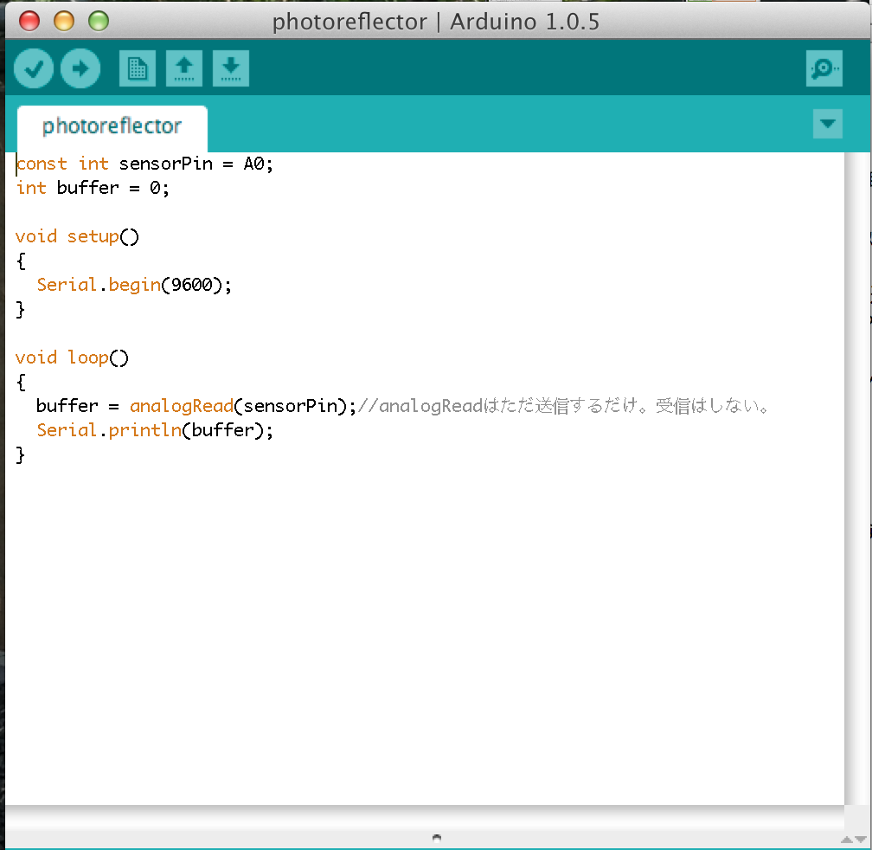Click the pane collapse arrows at bottom right
This screenshot has width=872, height=850.
pyautogui.click(x=853, y=839)
